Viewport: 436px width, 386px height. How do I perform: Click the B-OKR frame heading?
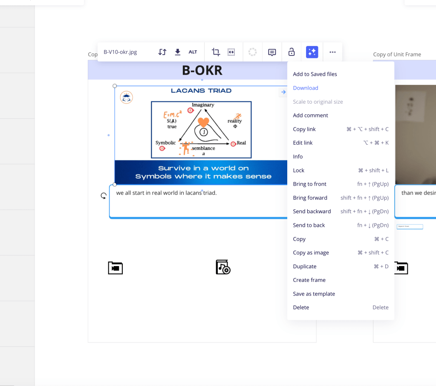pos(202,70)
